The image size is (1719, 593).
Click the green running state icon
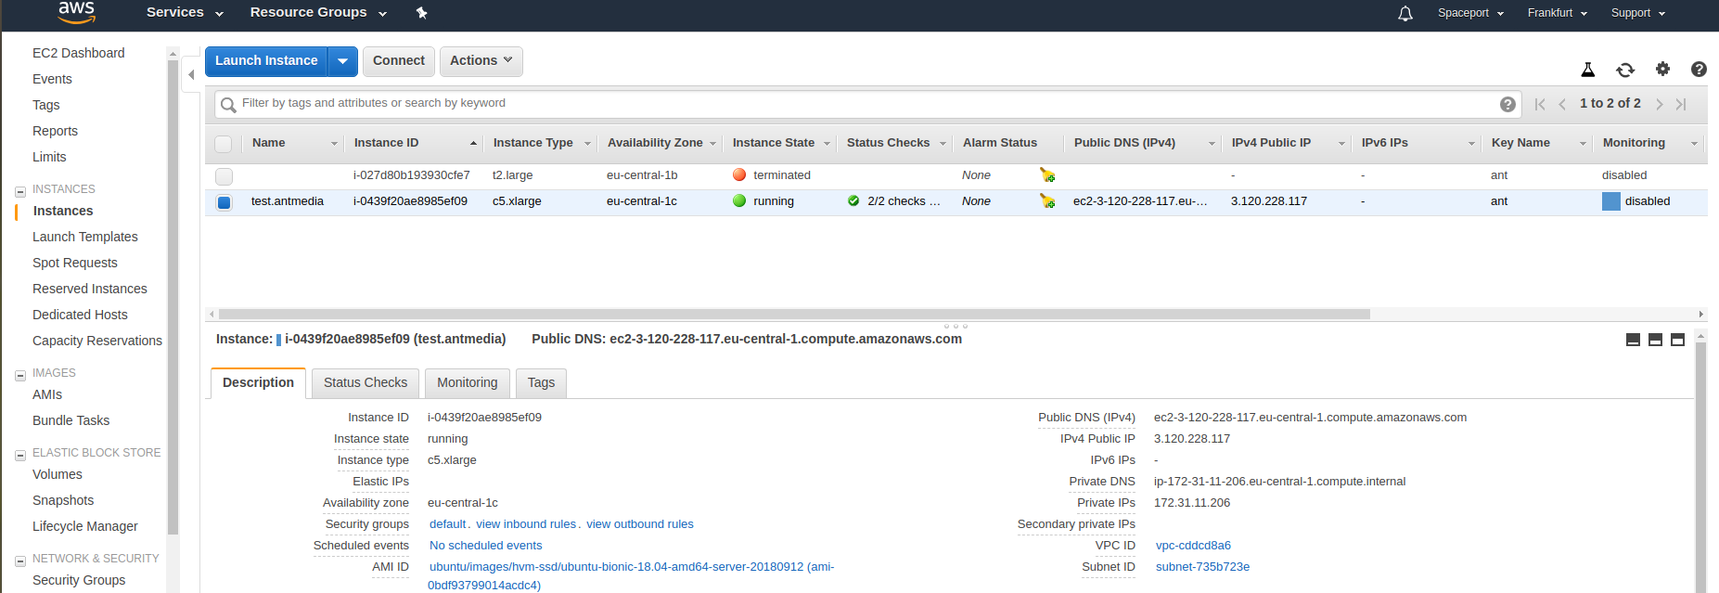click(x=739, y=200)
